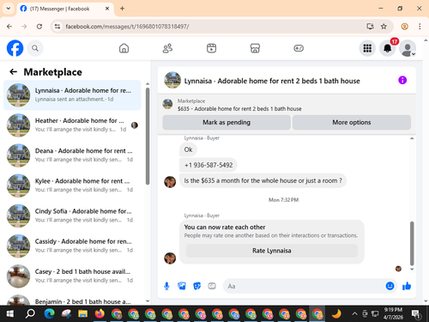Open the emoji picker
This screenshot has width=429, height=322.
pyautogui.click(x=390, y=286)
